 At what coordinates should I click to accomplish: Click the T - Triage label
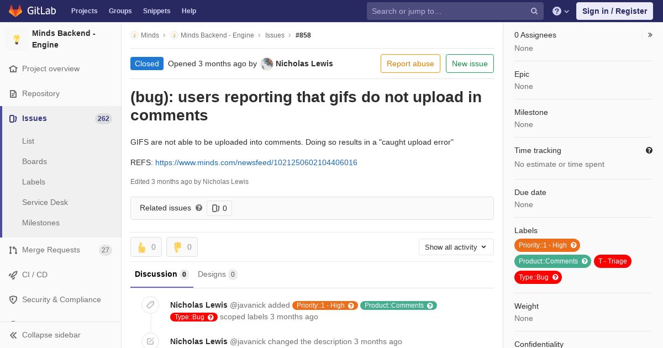[x=613, y=261]
